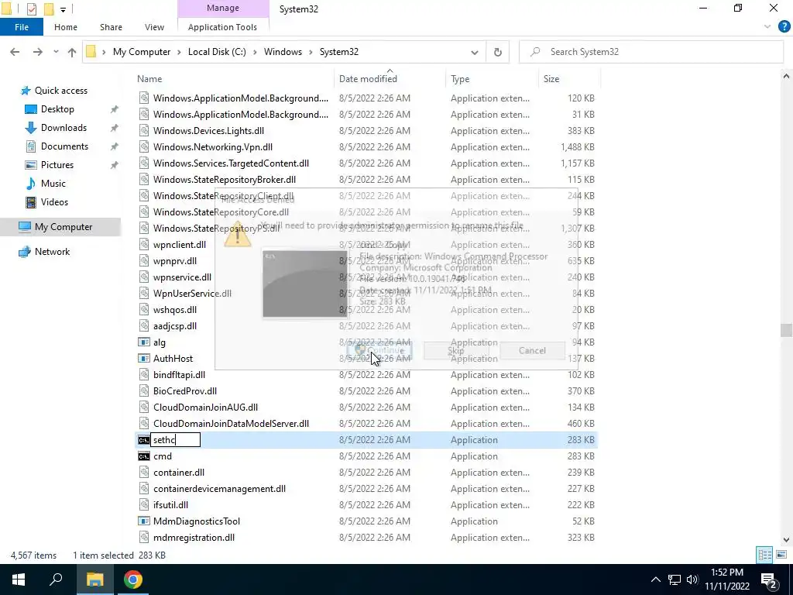Select CloudDomainJoinAUG.dll in the list
Image resolution: width=793 pixels, height=595 pixels.
[205, 408]
